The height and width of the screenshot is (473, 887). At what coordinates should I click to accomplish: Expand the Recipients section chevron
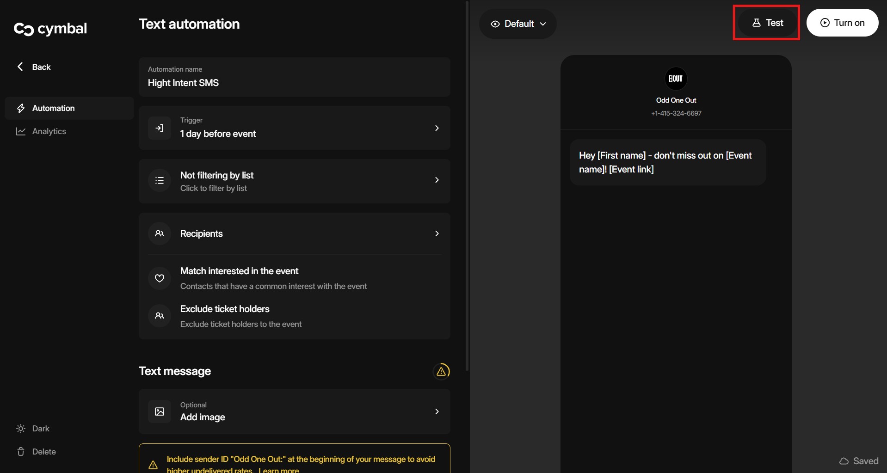click(x=437, y=233)
